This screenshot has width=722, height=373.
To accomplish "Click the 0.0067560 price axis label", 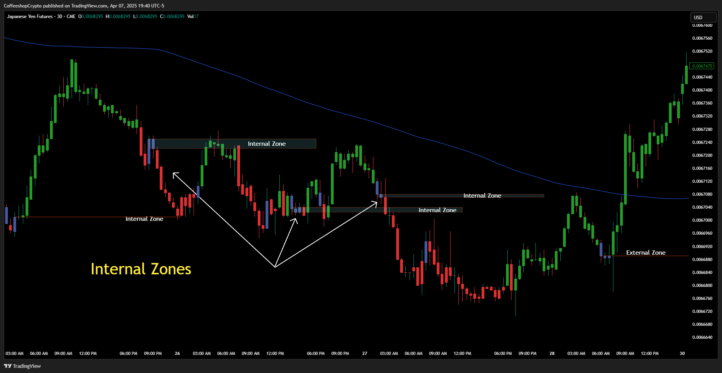I will click(702, 38).
